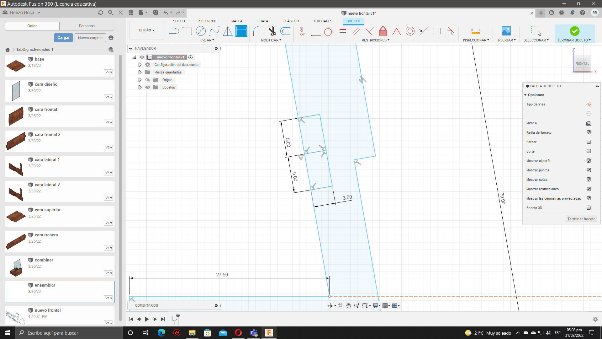Open the DISEÑO workspace dropdown
Viewport: 602px width, 339px height.
click(x=147, y=30)
